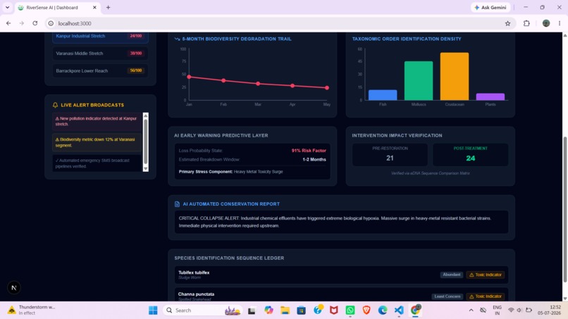
Task: Open a new browser tab
Action: 108,7
